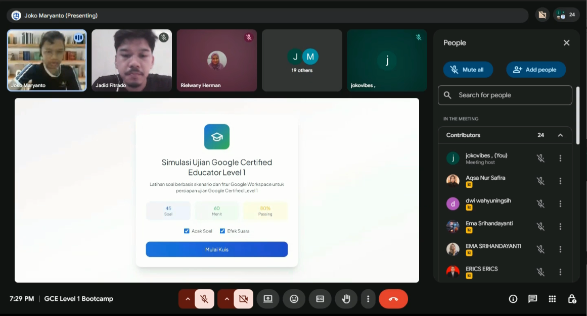This screenshot has width=587, height=316.
Task: Toggle the Acak Soal checkbox
Action: [187, 231]
